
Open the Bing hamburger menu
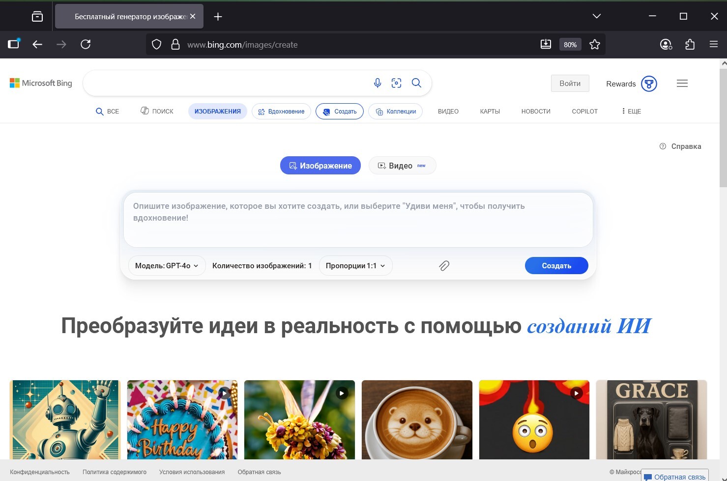(682, 84)
